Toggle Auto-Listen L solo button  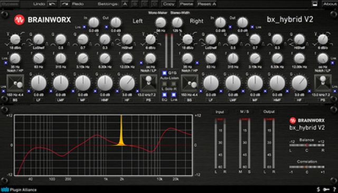(164, 84)
